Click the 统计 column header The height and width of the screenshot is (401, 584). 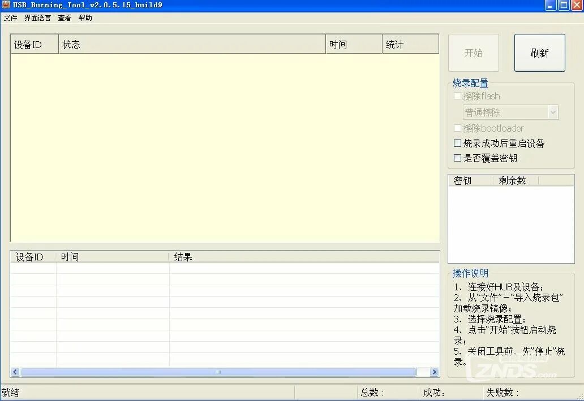(411, 45)
